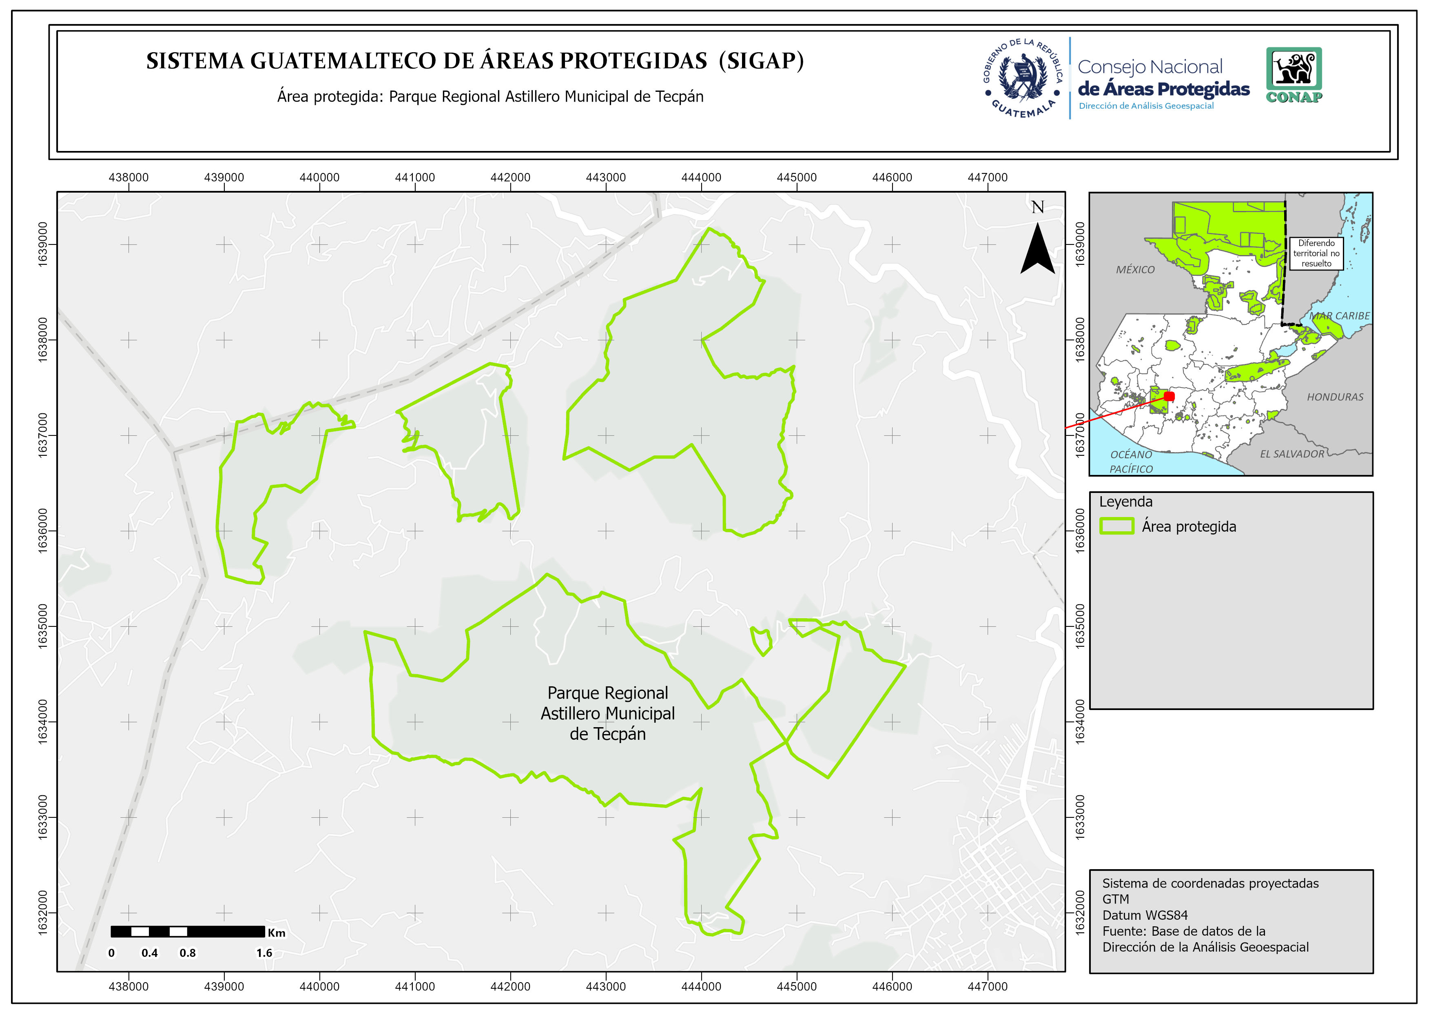Click the red location marker in inset map
This screenshot has width=1431, height=1012.
pyautogui.click(x=1169, y=397)
